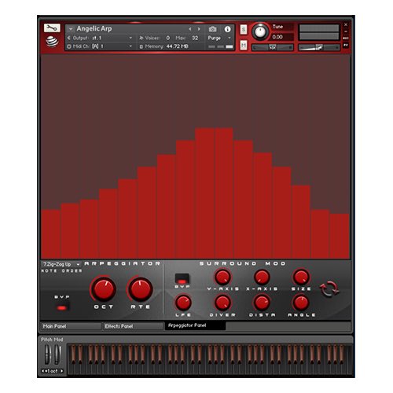Screen dimensions: 393x393
Task: Mute the instrument with M button
Action: coord(244,46)
